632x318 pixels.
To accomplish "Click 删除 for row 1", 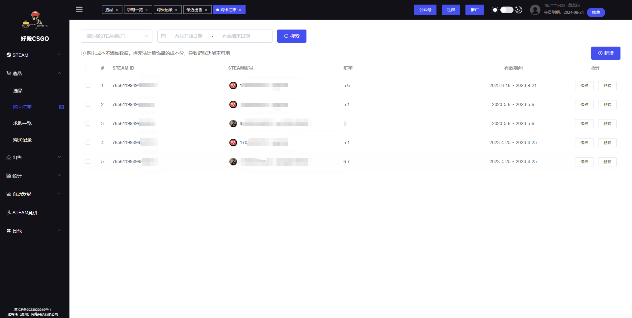I will tap(607, 86).
